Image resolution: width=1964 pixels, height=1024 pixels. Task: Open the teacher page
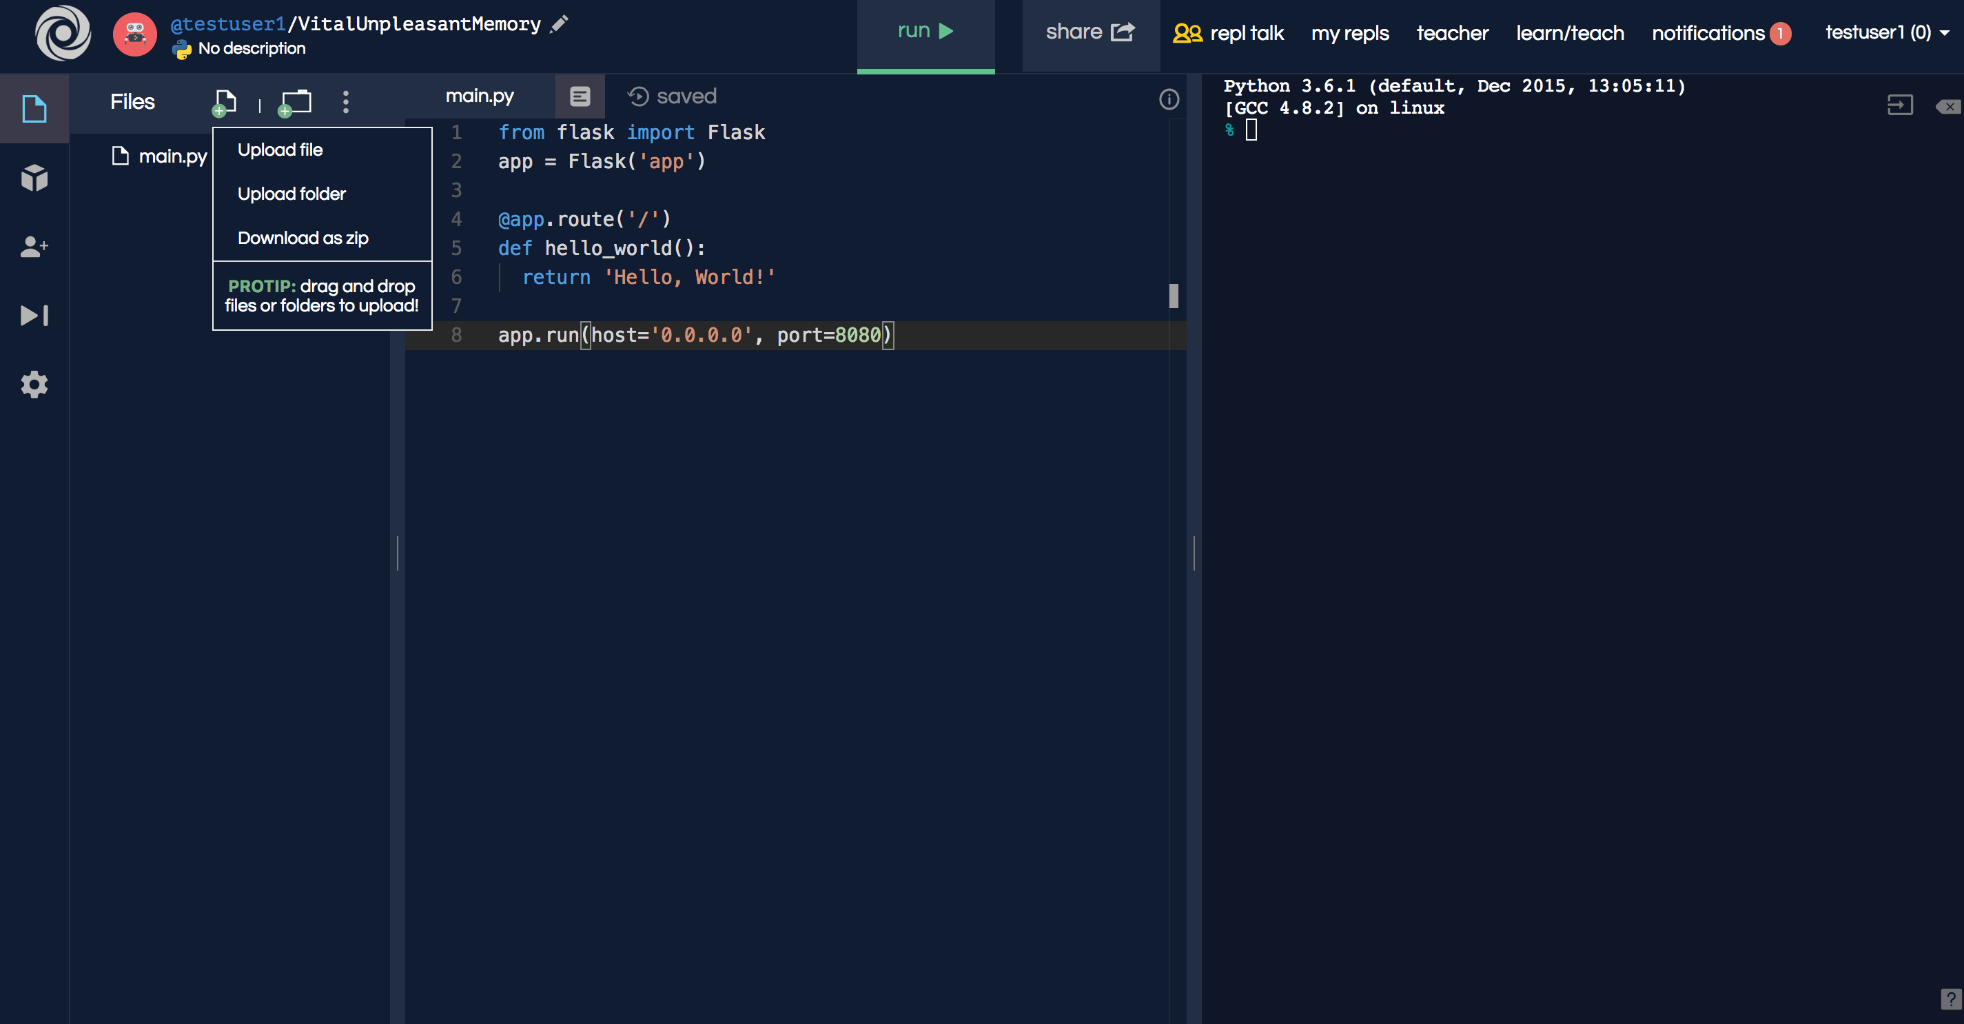coord(1452,33)
